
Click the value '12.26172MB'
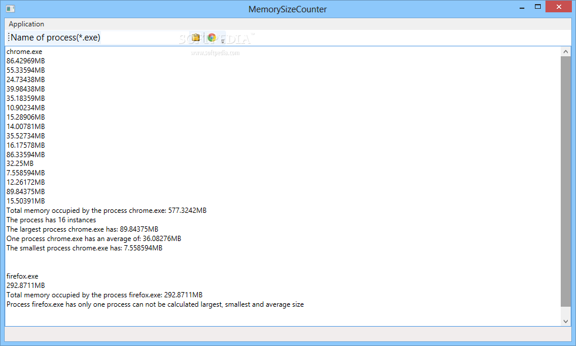26,182
